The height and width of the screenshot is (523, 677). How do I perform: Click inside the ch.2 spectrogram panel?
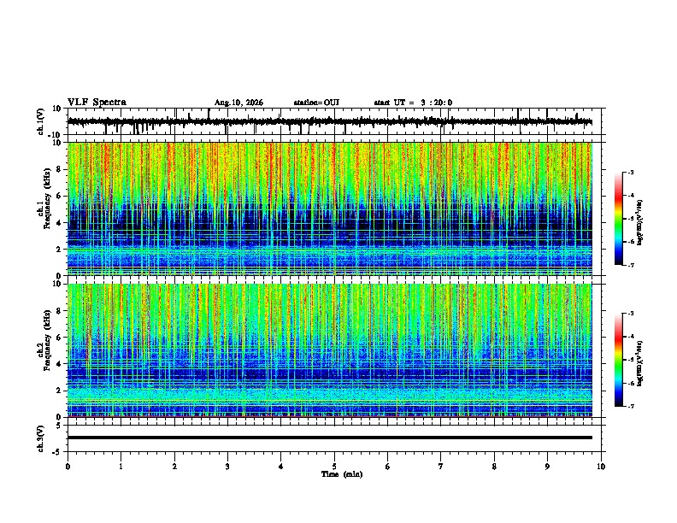pos(329,350)
